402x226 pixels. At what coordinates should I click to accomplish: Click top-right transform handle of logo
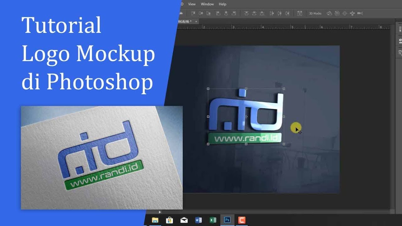(x=284, y=89)
